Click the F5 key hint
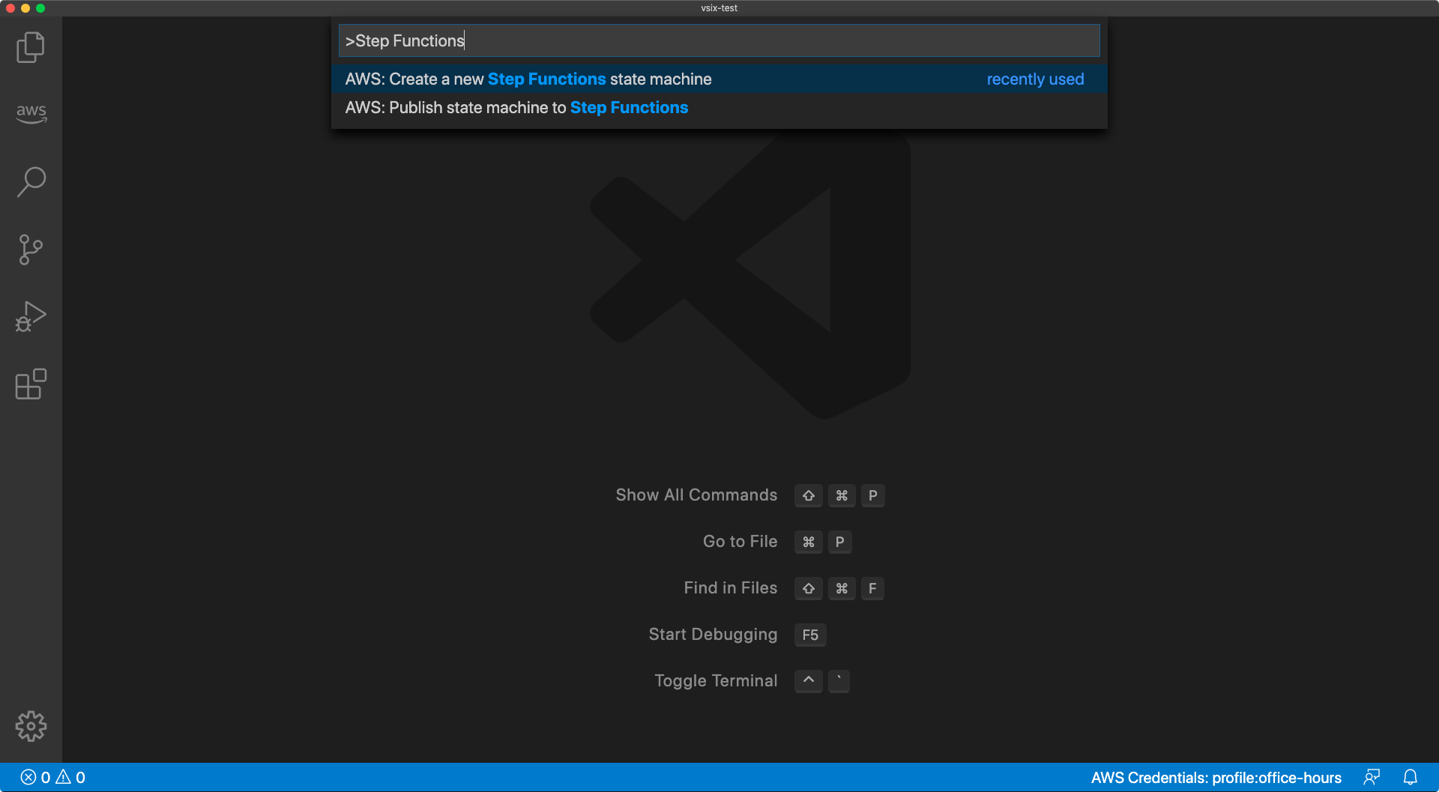 point(810,635)
